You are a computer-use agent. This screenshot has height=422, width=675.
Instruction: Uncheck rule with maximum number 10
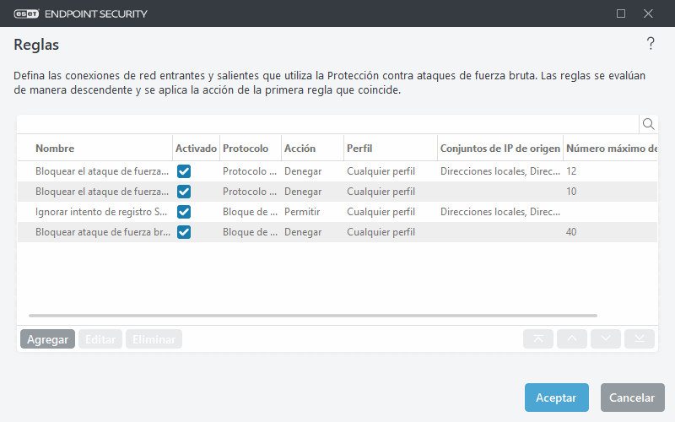point(184,192)
